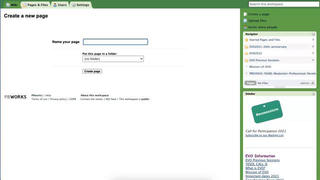
Task: Click the star icon beside Starred Pages
Action: tap(246, 40)
